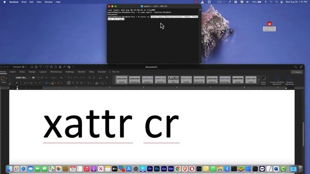Open Media Encoder from the Dock

point(171,169)
